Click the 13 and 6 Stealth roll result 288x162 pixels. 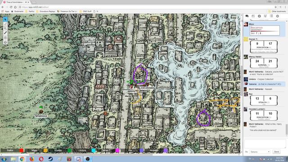click(x=264, y=100)
